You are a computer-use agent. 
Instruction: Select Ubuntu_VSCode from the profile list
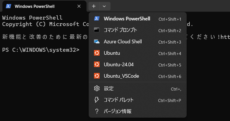click(x=121, y=76)
